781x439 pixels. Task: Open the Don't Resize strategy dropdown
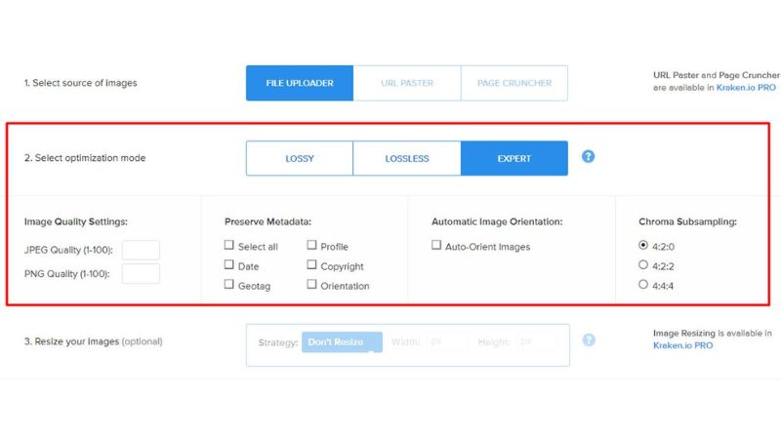click(343, 342)
